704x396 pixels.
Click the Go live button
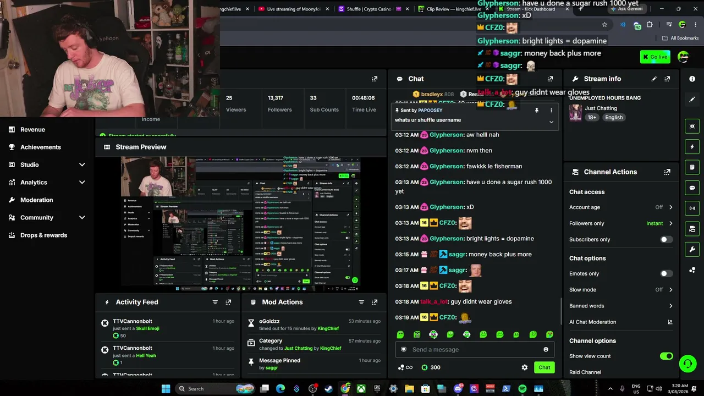655,57
